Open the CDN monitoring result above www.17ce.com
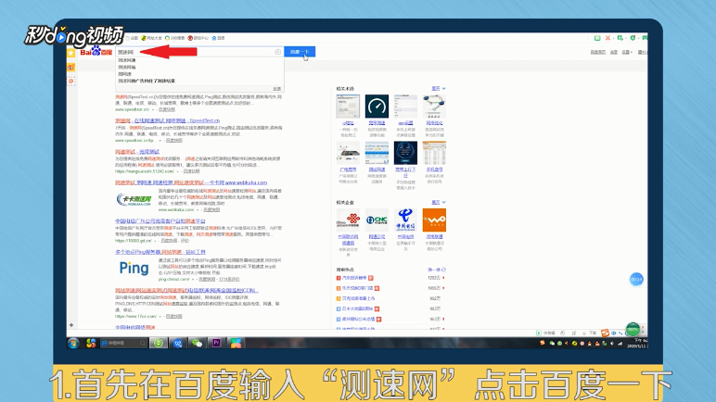 point(186,290)
